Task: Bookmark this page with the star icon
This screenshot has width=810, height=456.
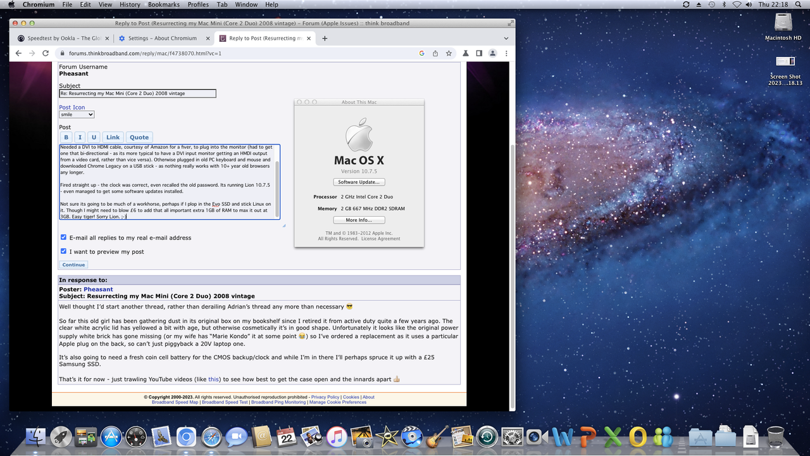Action: (449, 53)
